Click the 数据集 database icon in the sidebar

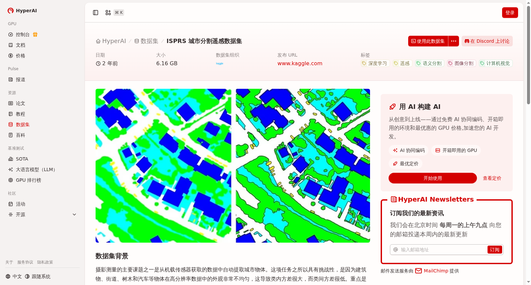click(x=11, y=124)
